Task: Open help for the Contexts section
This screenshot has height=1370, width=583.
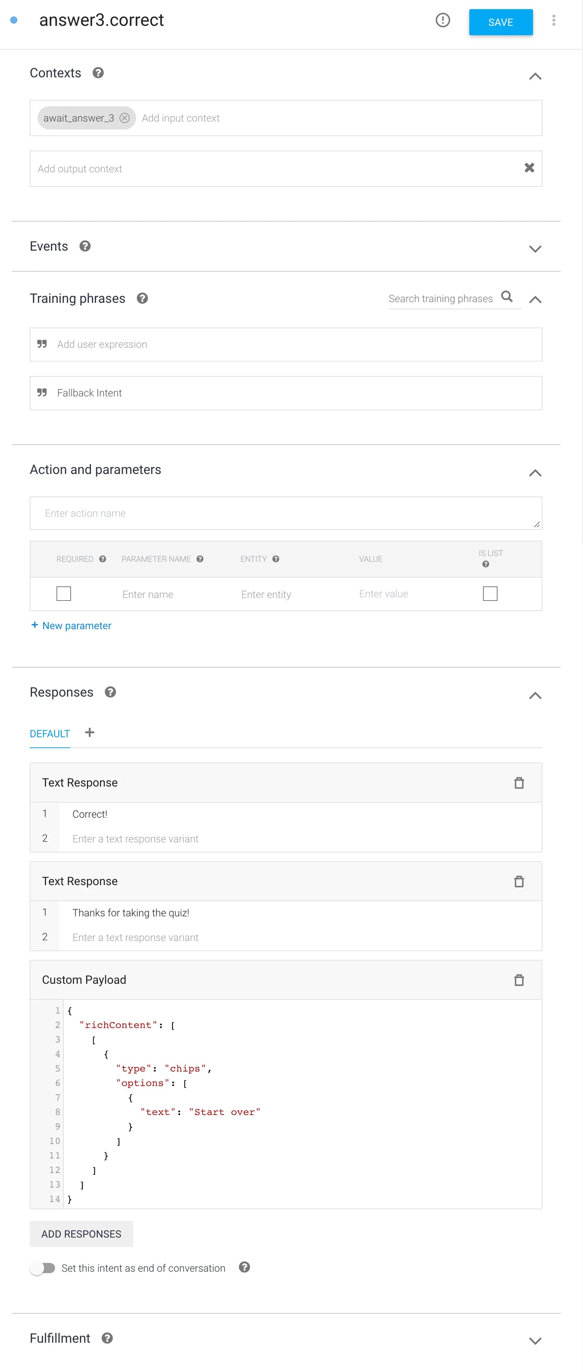Action: tap(98, 73)
